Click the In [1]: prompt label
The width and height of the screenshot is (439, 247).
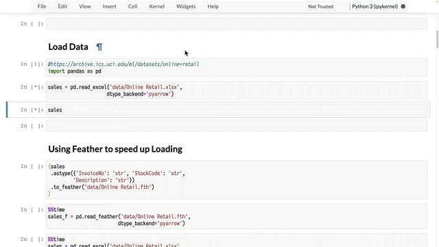[x=32, y=64]
